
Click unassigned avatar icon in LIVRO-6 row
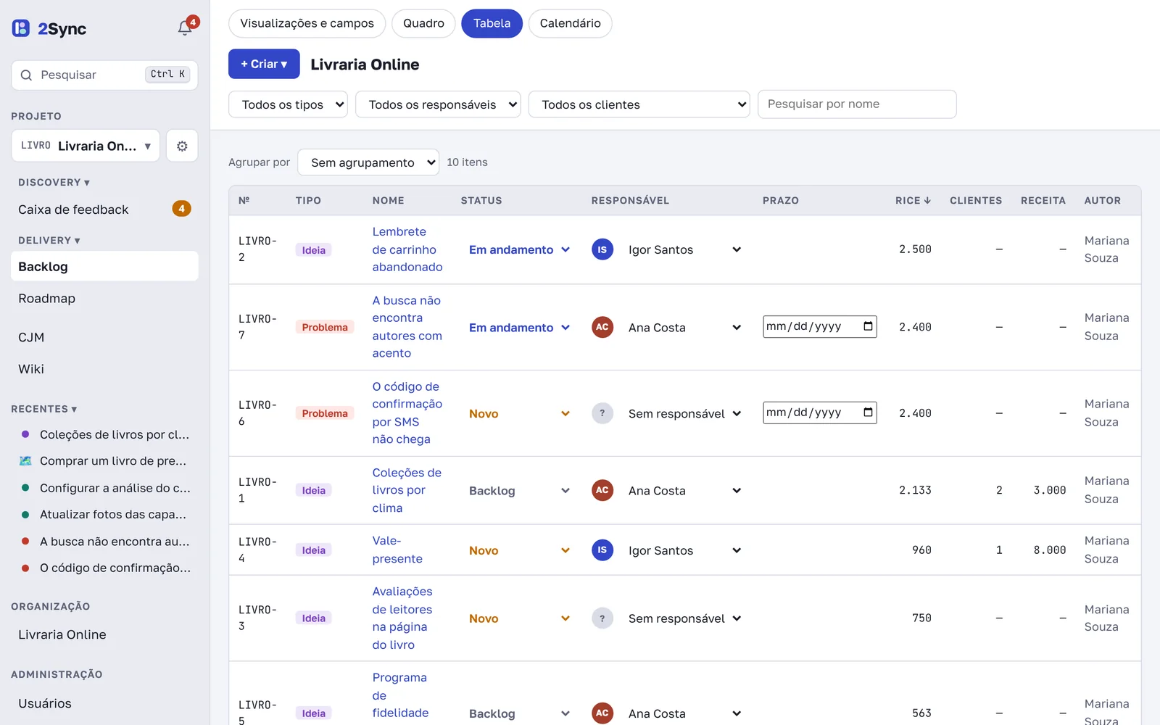[x=602, y=413]
